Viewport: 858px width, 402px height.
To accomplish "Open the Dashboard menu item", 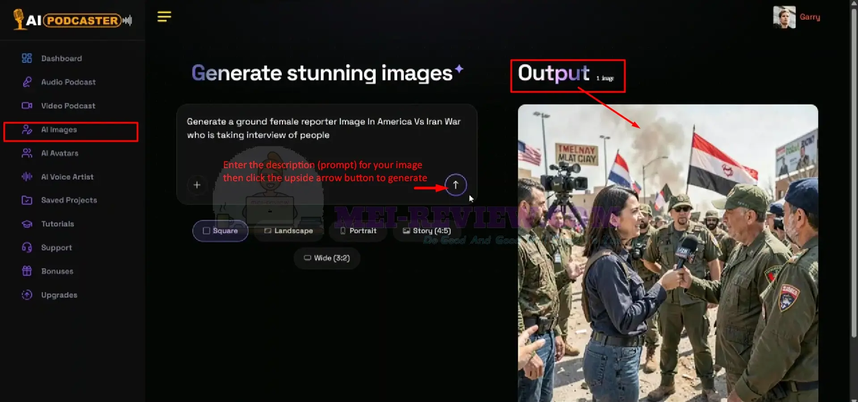I will pyautogui.click(x=62, y=58).
